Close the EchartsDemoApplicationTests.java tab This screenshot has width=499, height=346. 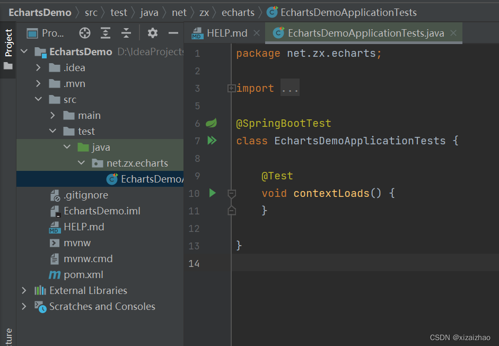coord(453,33)
